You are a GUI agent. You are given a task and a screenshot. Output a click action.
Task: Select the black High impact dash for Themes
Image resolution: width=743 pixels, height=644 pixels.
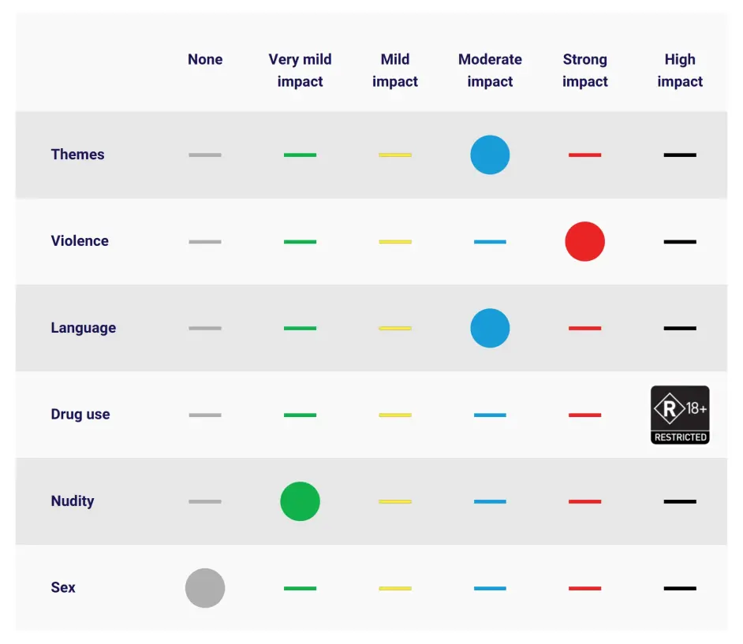pos(679,155)
